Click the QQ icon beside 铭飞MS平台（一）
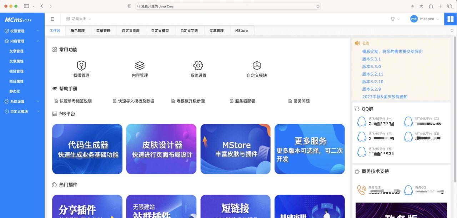This screenshot has width=457, height=218. coord(361,121)
